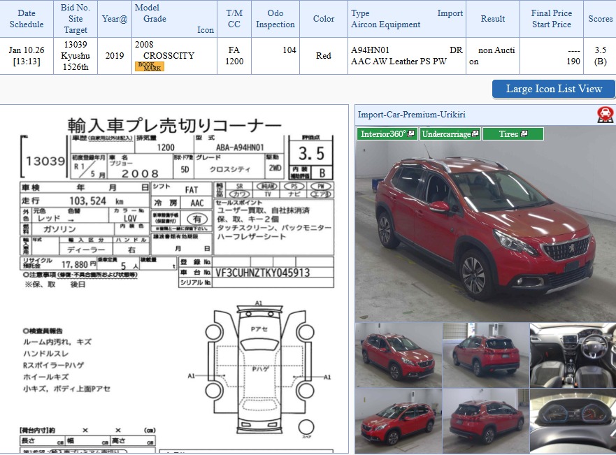Open the rear view thumbnail in the first row
The width and height of the screenshot is (616, 455).
coord(485,355)
